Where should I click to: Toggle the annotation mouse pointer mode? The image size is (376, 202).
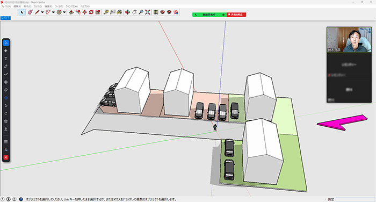click(x=6, y=43)
